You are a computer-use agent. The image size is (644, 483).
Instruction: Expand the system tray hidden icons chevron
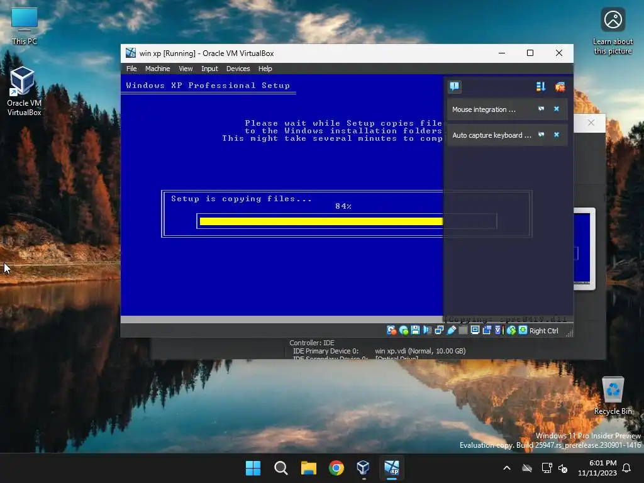[507, 468]
